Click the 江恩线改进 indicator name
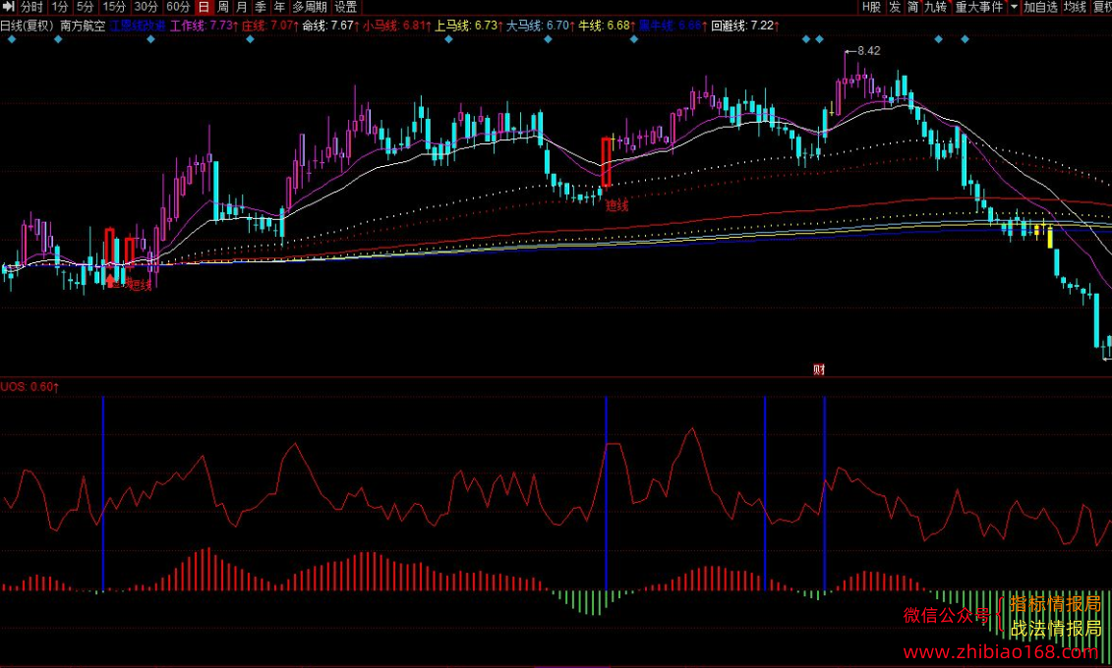Image resolution: width=1112 pixels, height=668 pixels. click(138, 26)
